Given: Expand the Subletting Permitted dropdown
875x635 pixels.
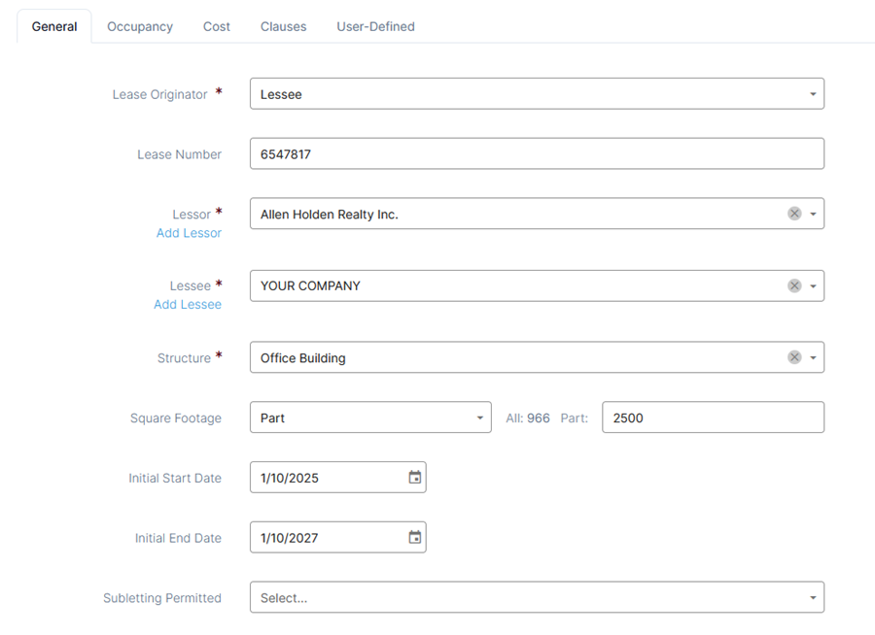Looking at the screenshot, I should click(537, 598).
